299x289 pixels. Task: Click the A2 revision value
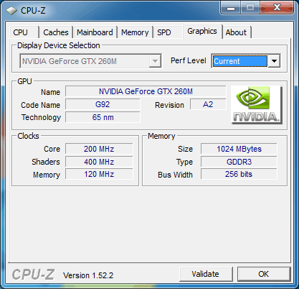[x=208, y=104]
